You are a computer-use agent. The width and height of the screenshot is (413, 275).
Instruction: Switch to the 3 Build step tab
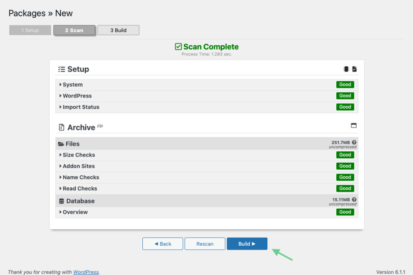[x=118, y=30]
